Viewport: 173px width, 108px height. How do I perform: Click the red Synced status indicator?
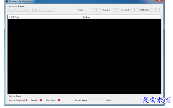41,100
